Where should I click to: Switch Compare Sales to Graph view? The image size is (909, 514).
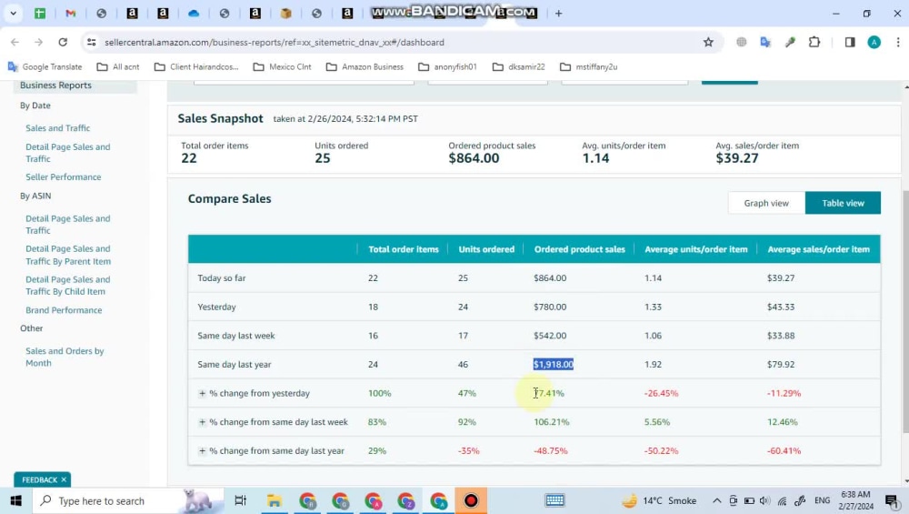coord(766,203)
